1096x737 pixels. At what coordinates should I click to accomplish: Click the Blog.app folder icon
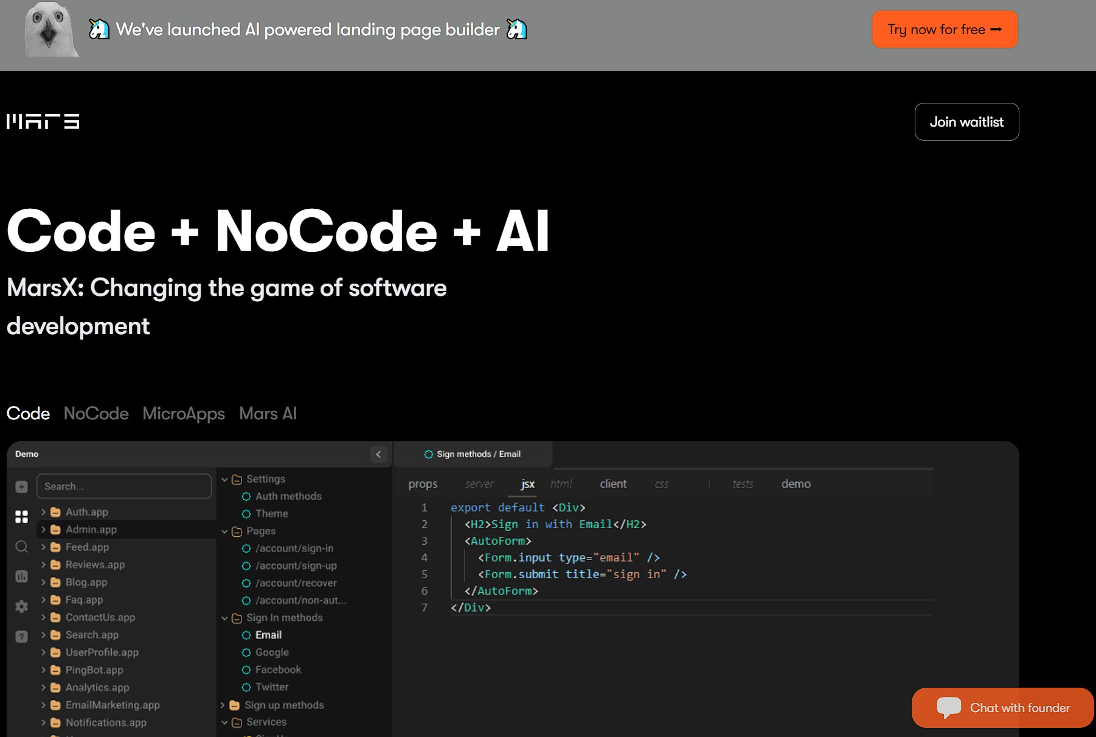(x=55, y=582)
